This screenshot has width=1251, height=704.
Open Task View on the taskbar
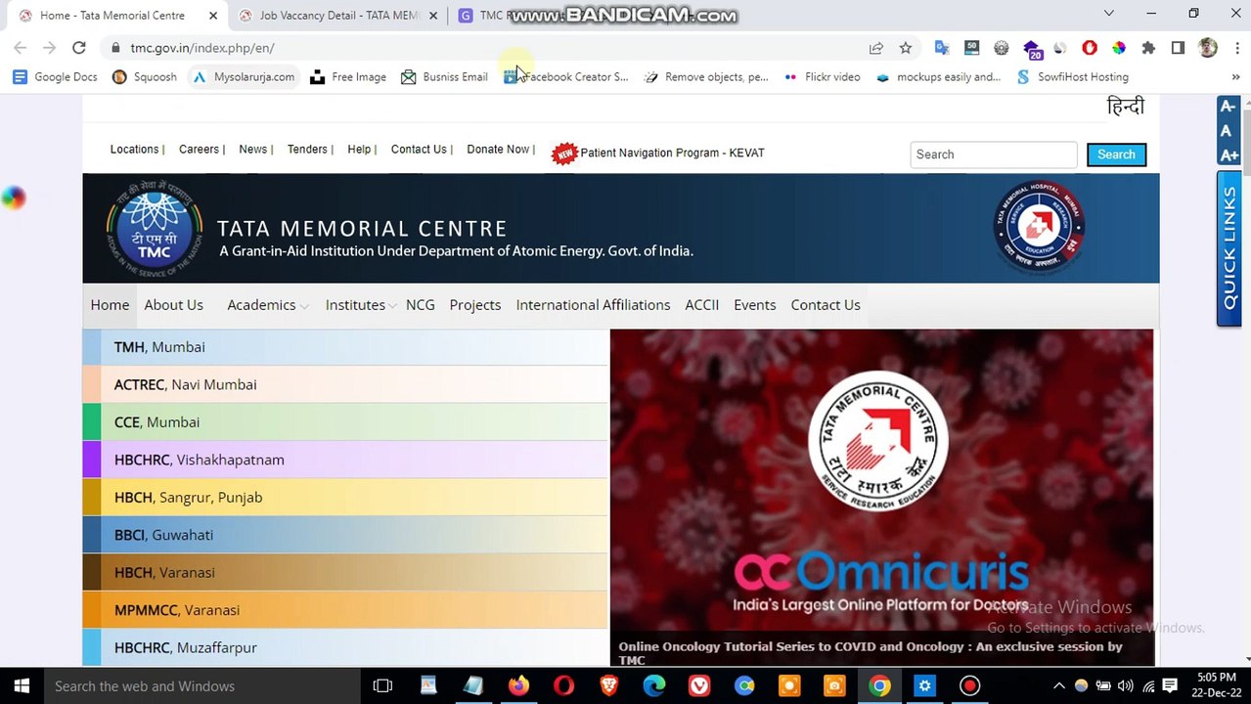pyautogui.click(x=382, y=685)
